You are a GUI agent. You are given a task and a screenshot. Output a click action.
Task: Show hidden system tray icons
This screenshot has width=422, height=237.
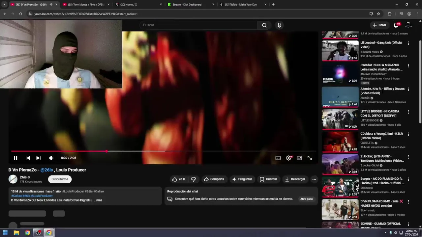click(x=385, y=233)
